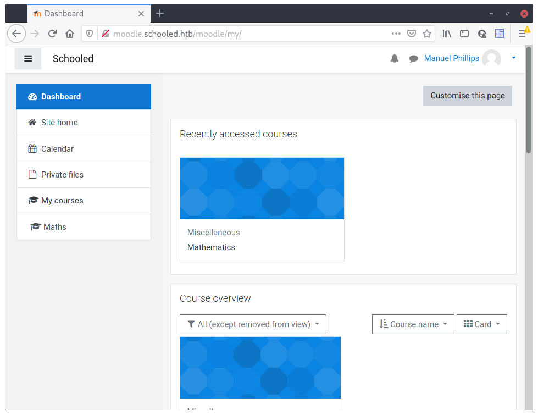Save page to Pocket icon
The image size is (538, 415).
411,34
